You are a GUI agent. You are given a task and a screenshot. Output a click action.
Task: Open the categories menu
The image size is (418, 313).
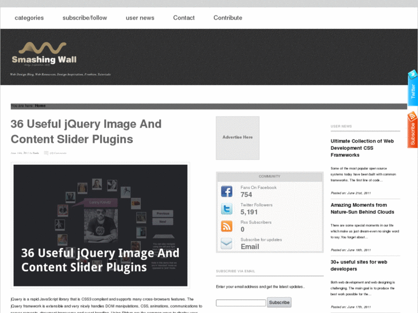[x=29, y=18]
